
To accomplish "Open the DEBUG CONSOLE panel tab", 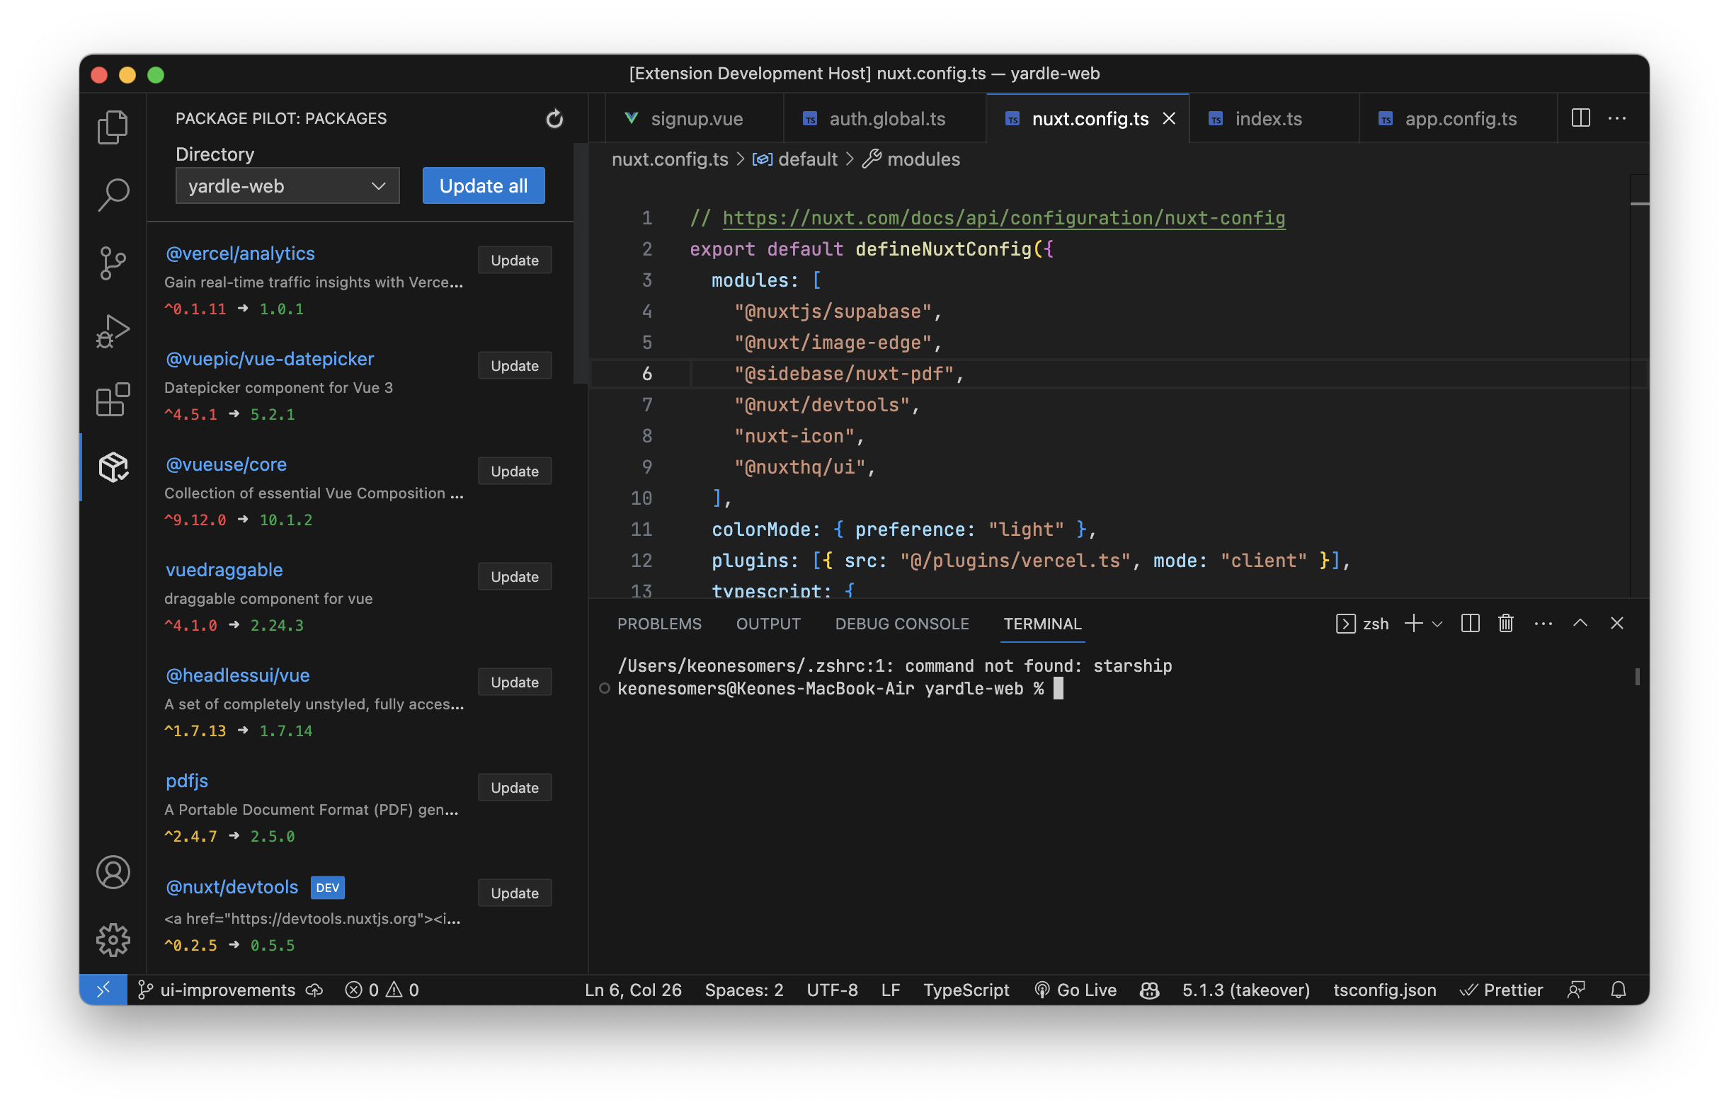I will click(x=901, y=624).
